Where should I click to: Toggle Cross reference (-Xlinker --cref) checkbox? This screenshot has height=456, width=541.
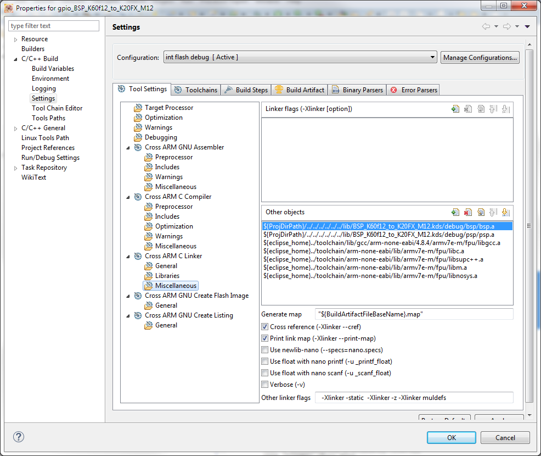[264, 326]
